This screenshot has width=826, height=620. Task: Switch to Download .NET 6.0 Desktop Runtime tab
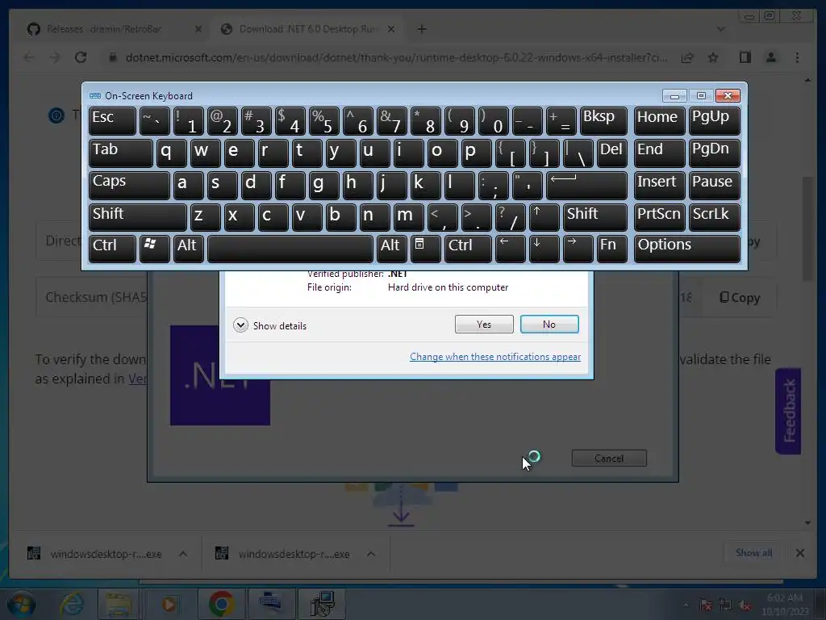(x=308, y=29)
